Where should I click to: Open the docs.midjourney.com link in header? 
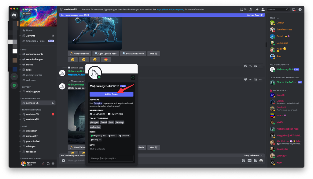pos(170,9)
